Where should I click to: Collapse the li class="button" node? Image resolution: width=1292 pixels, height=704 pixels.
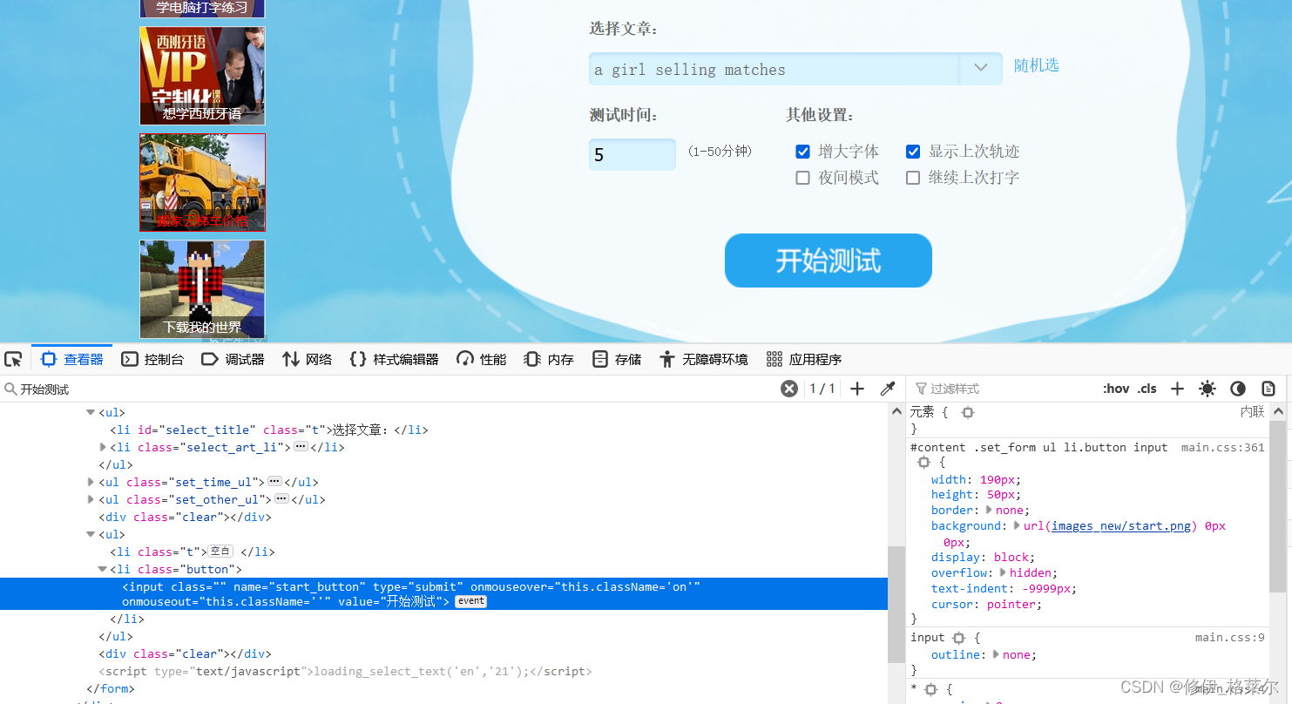(104, 570)
